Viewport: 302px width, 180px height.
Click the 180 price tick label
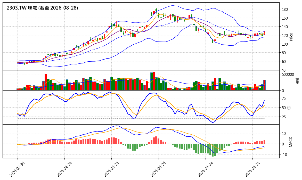[285, 10]
